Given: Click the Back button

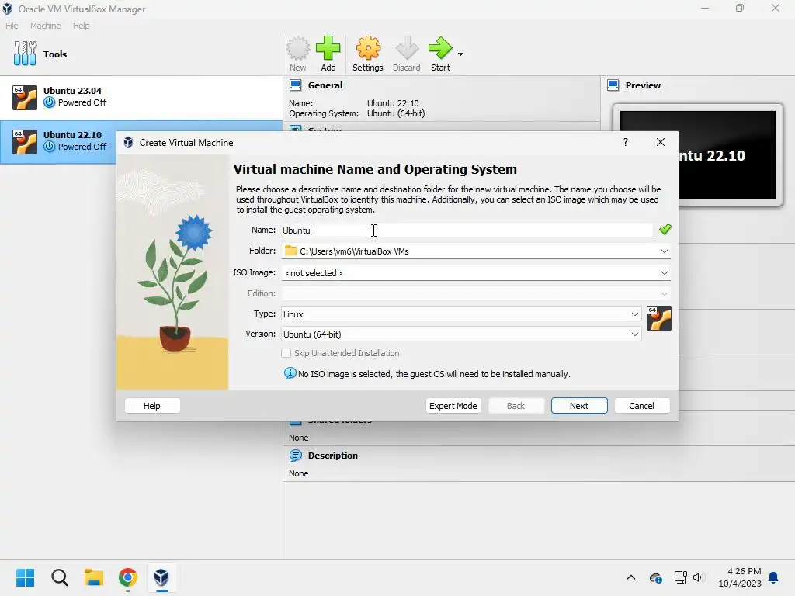Looking at the screenshot, I should (516, 406).
